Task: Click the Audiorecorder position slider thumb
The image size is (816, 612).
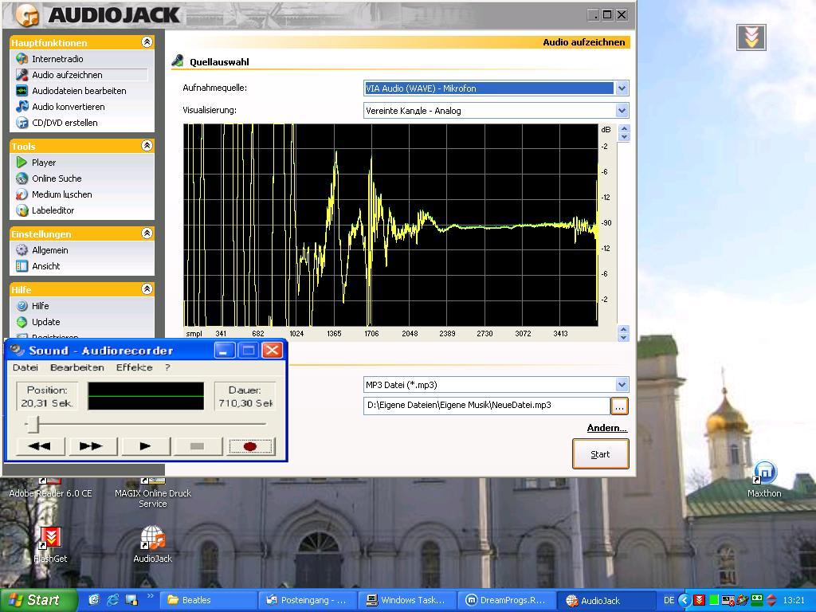Action: [x=33, y=424]
